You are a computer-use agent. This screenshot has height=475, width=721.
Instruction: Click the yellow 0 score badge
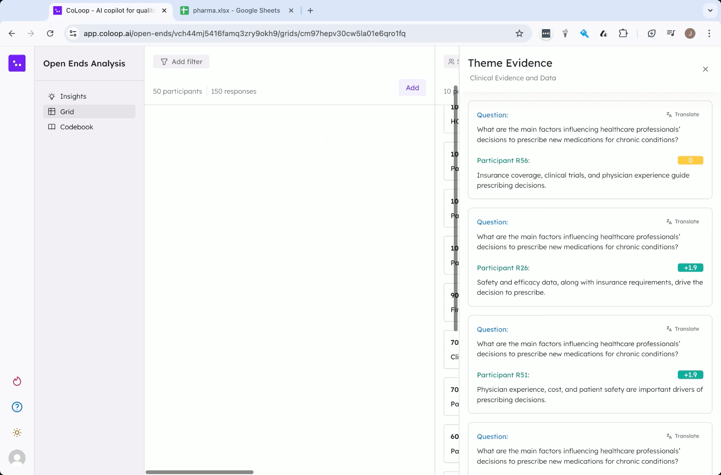pyautogui.click(x=690, y=161)
